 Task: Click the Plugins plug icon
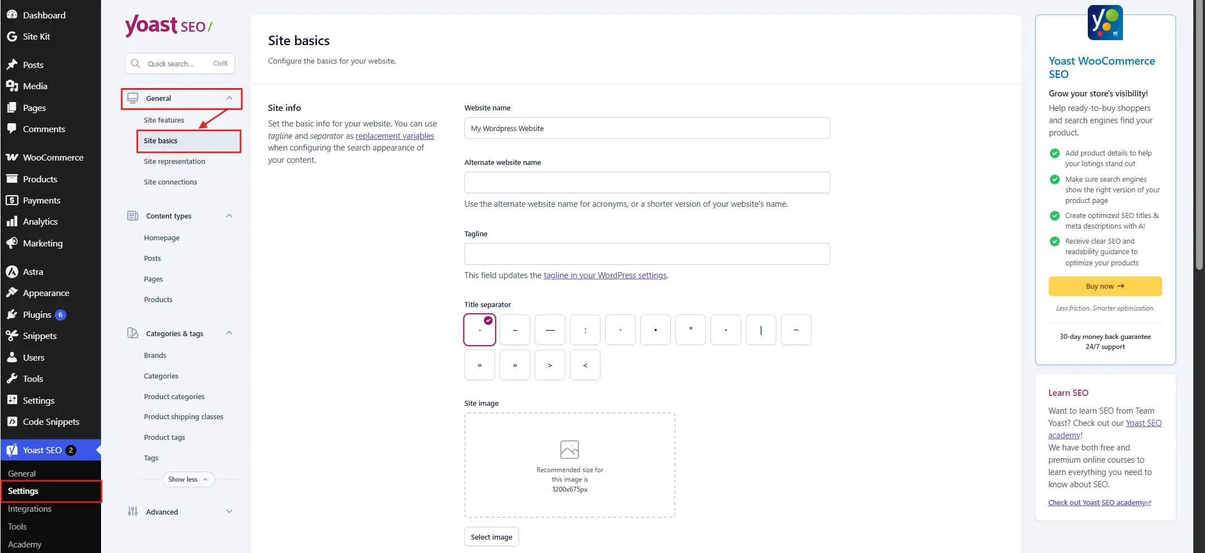pos(12,314)
